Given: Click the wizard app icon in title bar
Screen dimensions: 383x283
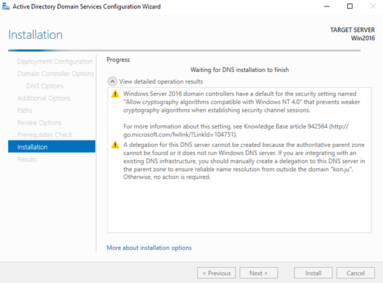Looking at the screenshot, I should 6,6.
